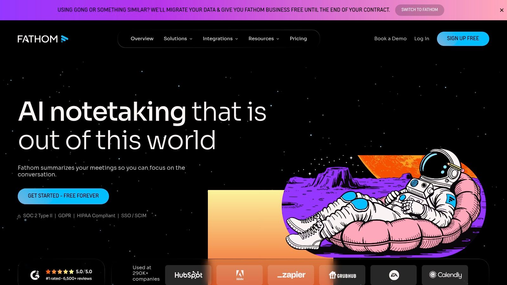Expand the Solutions dropdown
This screenshot has height=285, width=507.
click(178, 39)
